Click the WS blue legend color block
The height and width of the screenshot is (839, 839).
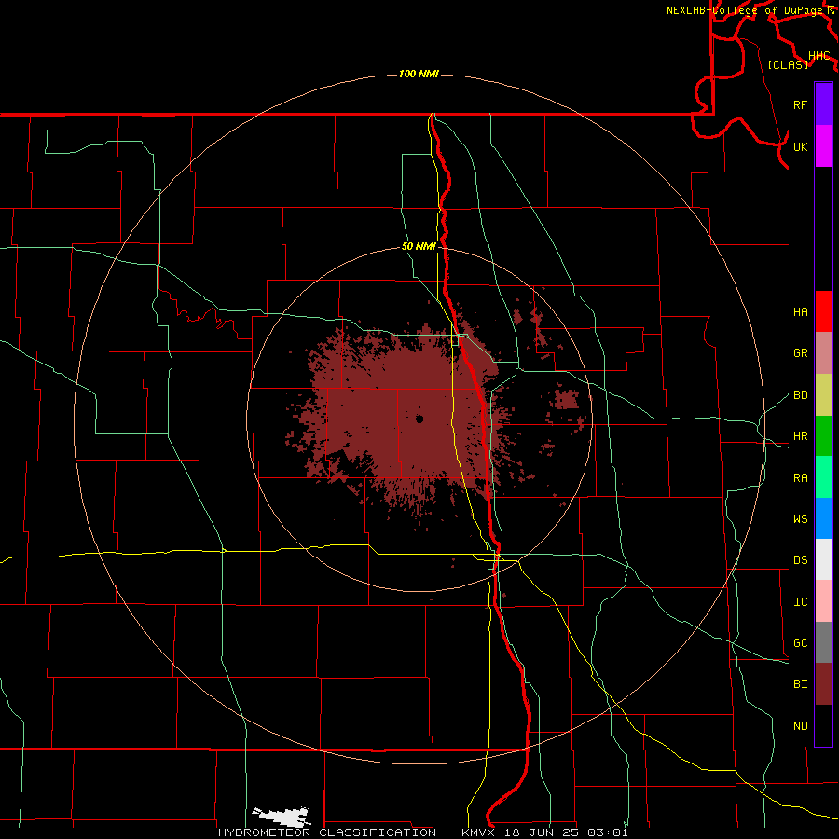pos(823,518)
